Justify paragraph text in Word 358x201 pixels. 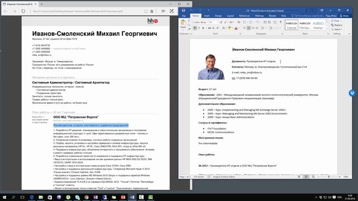click(257, 28)
